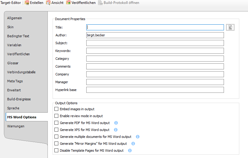
Task: Open the Variablen tab
Action: 14,45
